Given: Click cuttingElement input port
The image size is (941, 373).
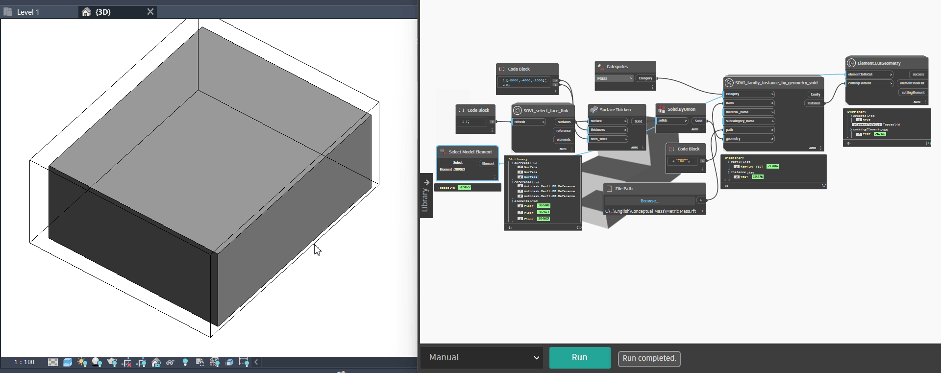Looking at the screenshot, I should click(870, 83).
